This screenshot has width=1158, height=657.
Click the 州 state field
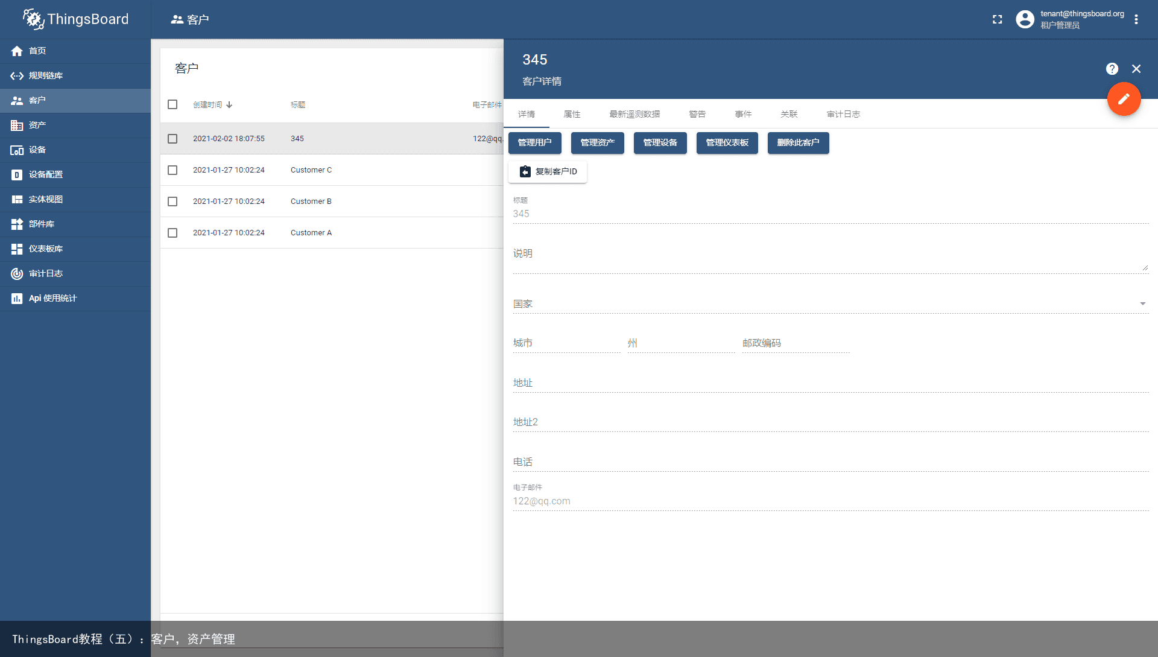click(x=681, y=343)
